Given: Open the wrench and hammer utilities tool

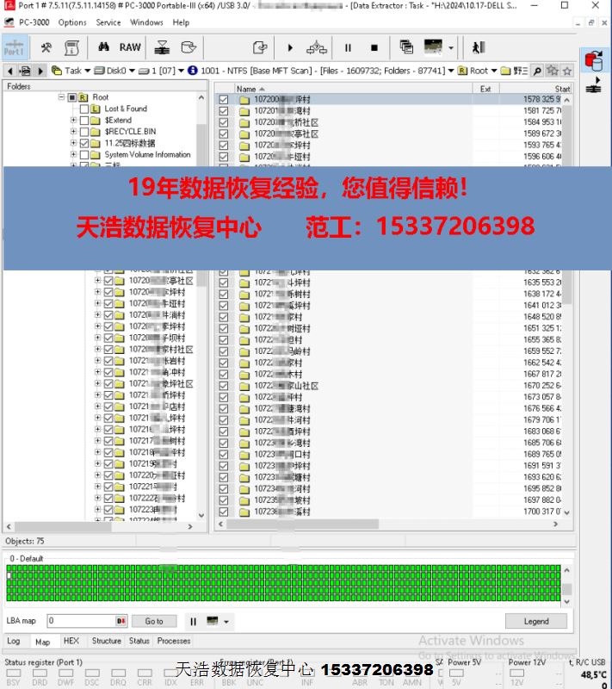Looking at the screenshot, I should (x=46, y=47).
